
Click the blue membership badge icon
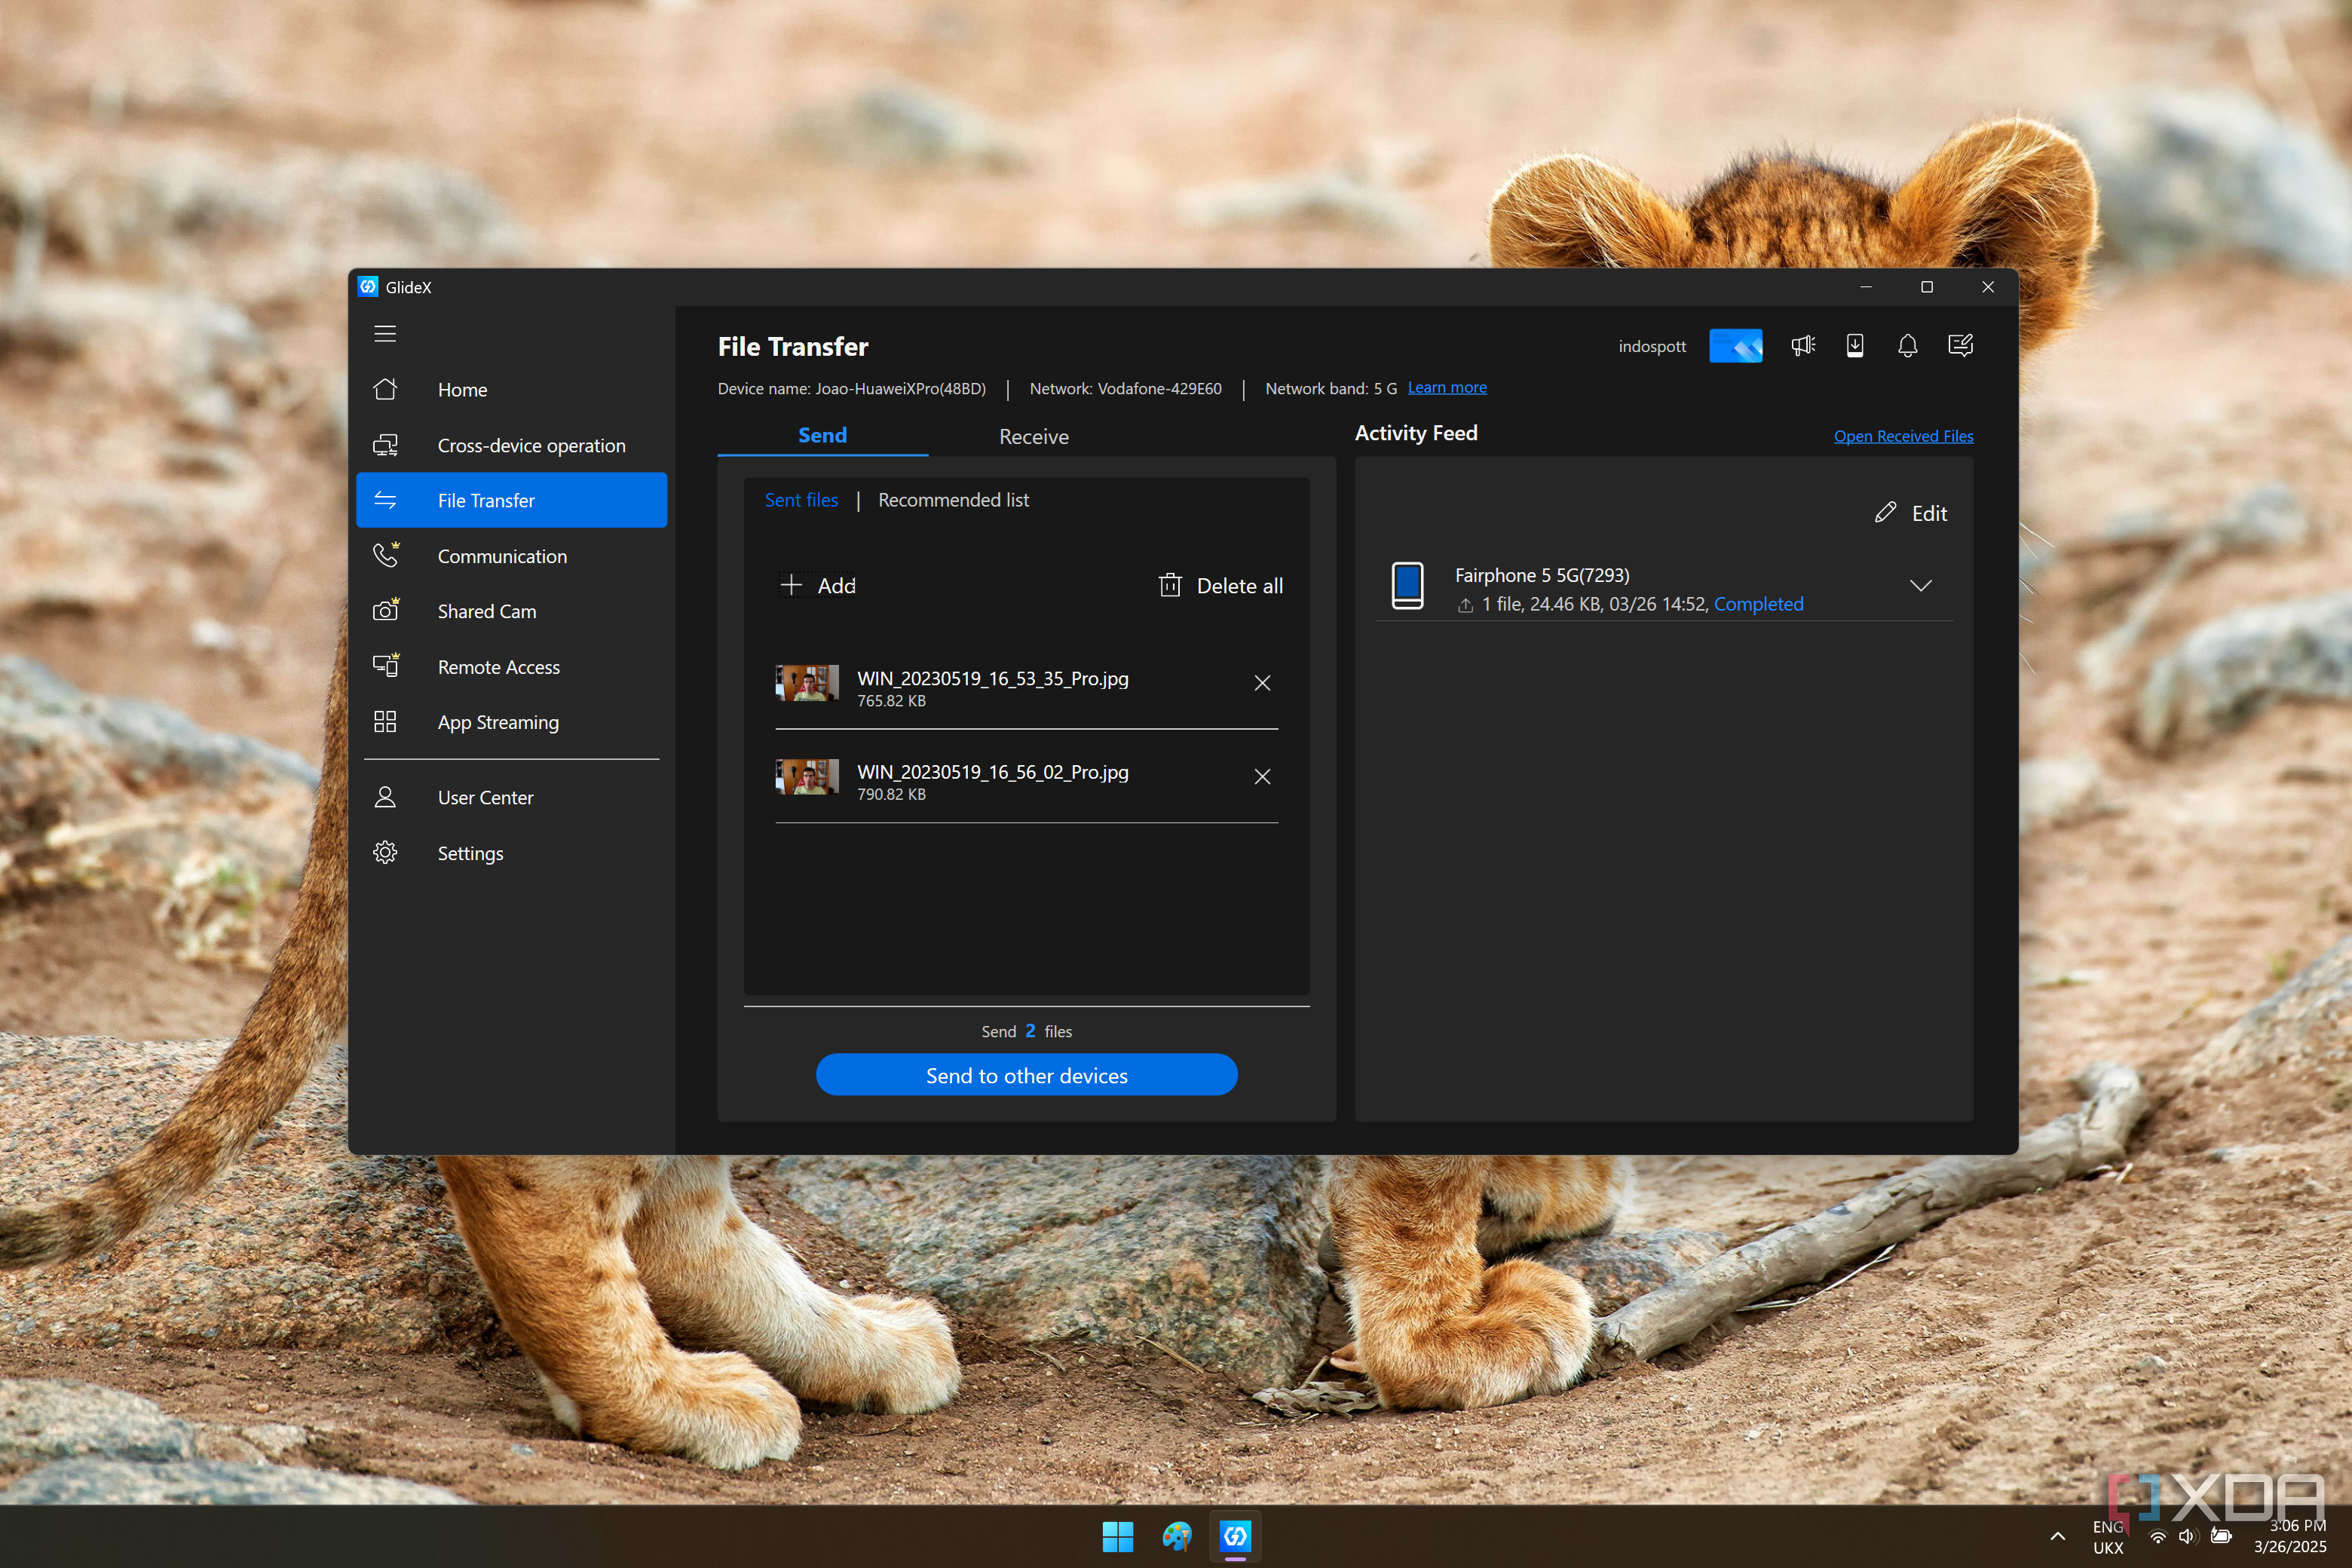(1735, 346)
